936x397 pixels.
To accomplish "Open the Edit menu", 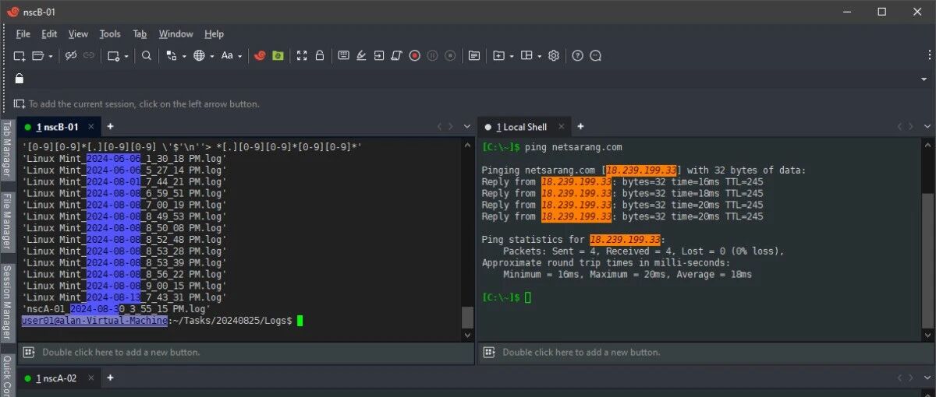I will tap(49, 34).
